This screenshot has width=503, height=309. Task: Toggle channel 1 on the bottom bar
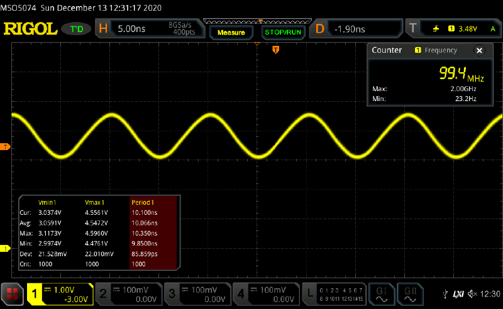pyautogui.click(x=60, y=293)
